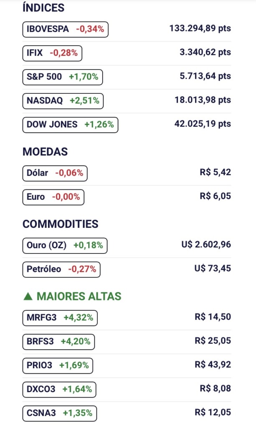Select the IBOVESPA value 133.294,89 pts
The image size is (256, 429).
point(200,29)
